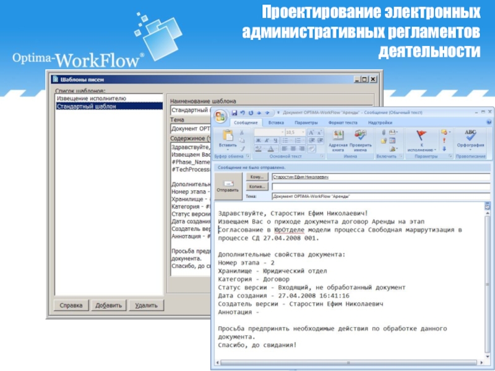Image resolution: width=495 pixels, height=371 pixels.
Task: Send the message with Отправить button
Action: [228, 186]
